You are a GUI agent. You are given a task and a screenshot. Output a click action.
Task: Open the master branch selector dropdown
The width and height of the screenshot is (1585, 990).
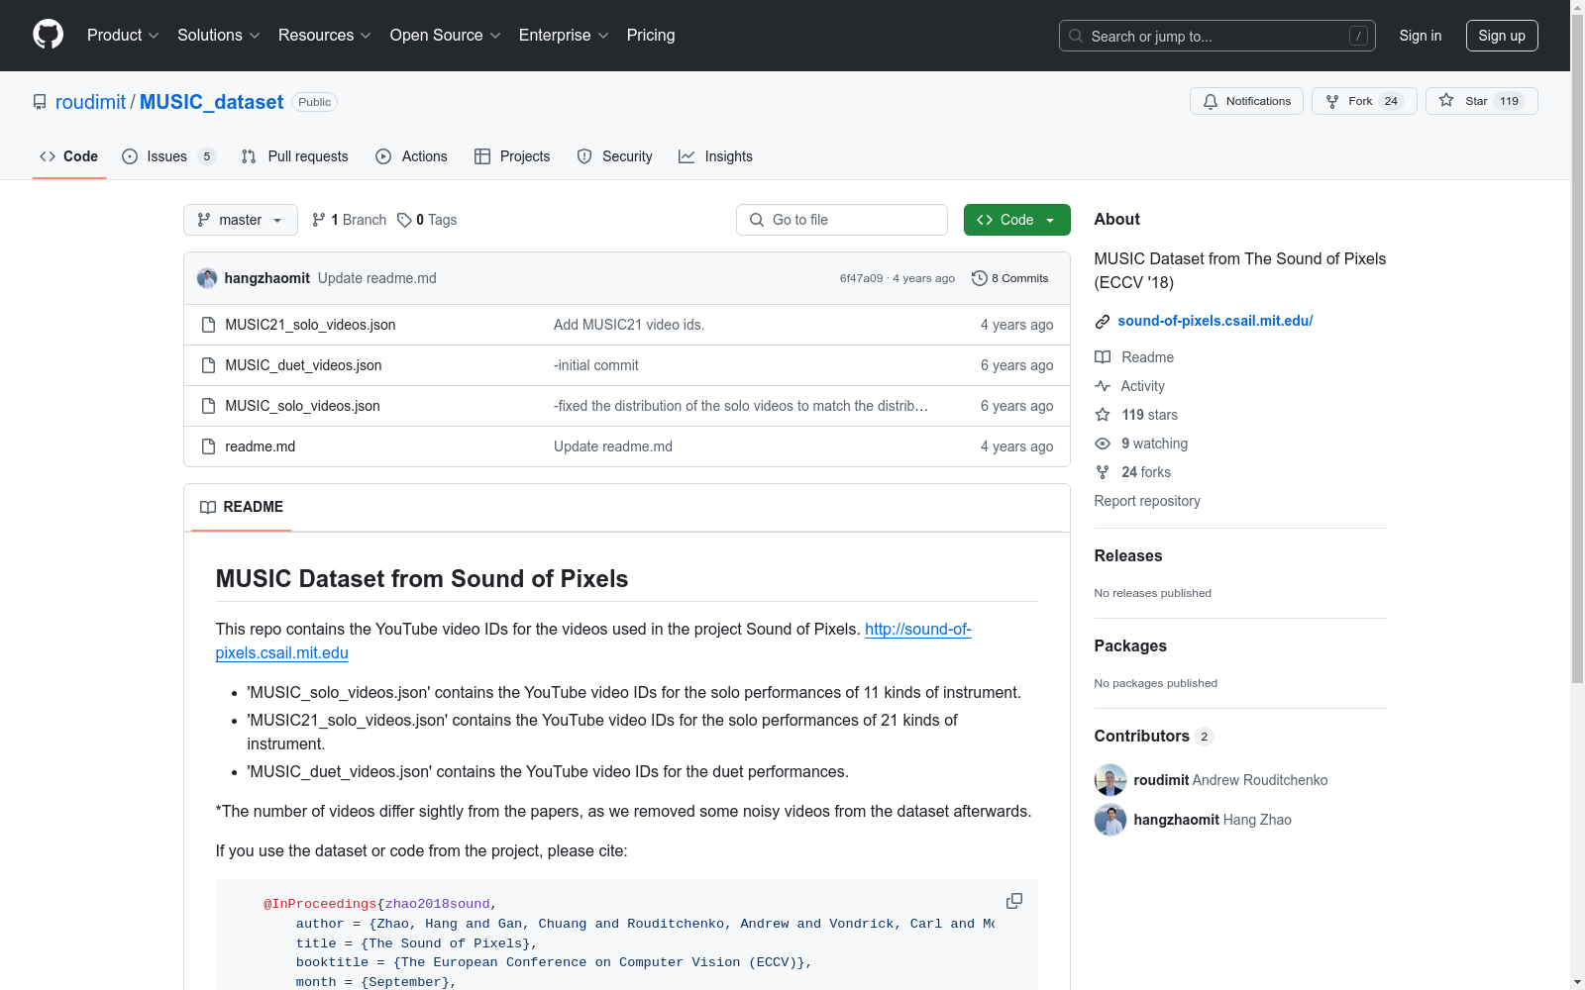point(241,220)
